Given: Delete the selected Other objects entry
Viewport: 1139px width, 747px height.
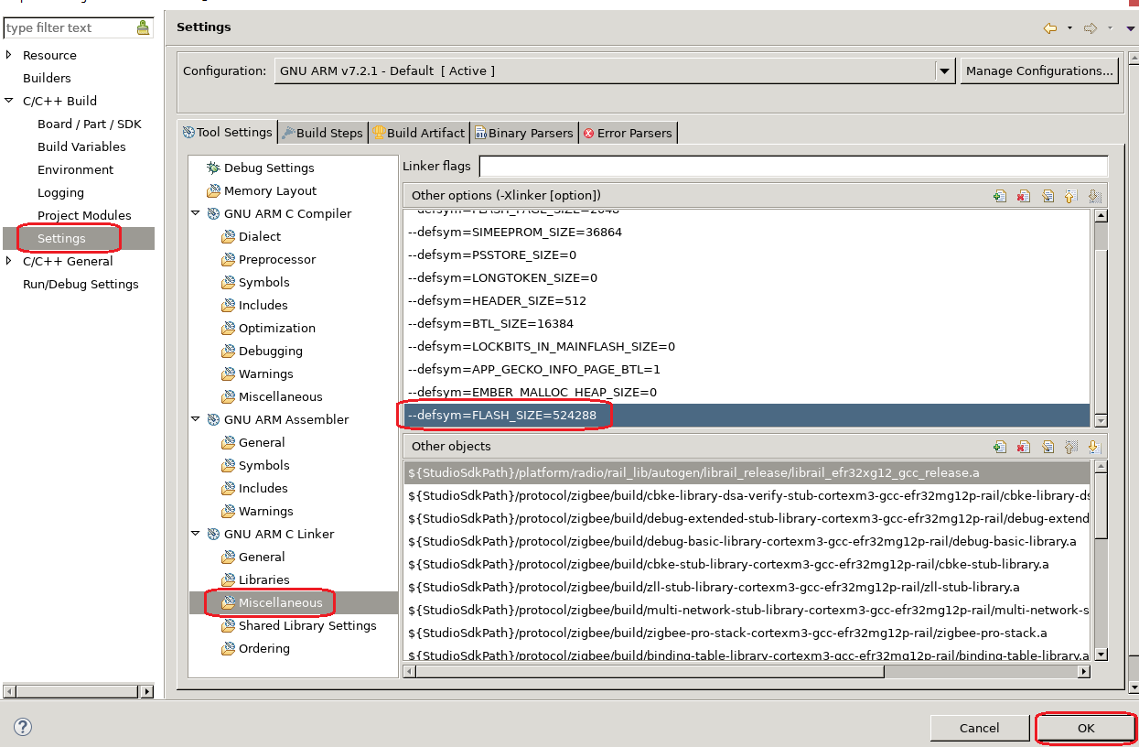Looking at the screenshot, I should pos(1024,448).
